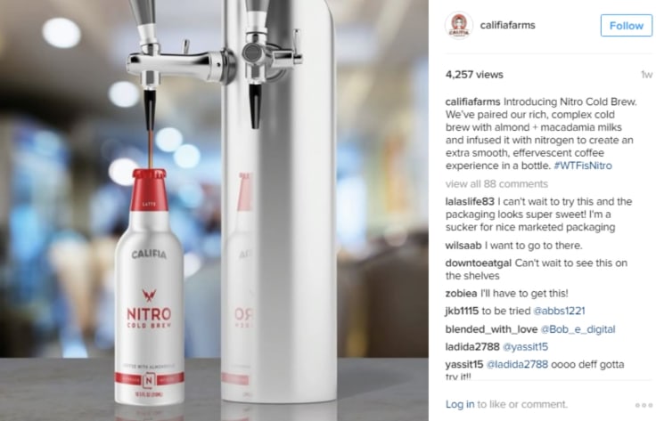The width and height of the screenshot is (656, 421).
Task: Click the @yassit15 mention
Action: (525, 346)
